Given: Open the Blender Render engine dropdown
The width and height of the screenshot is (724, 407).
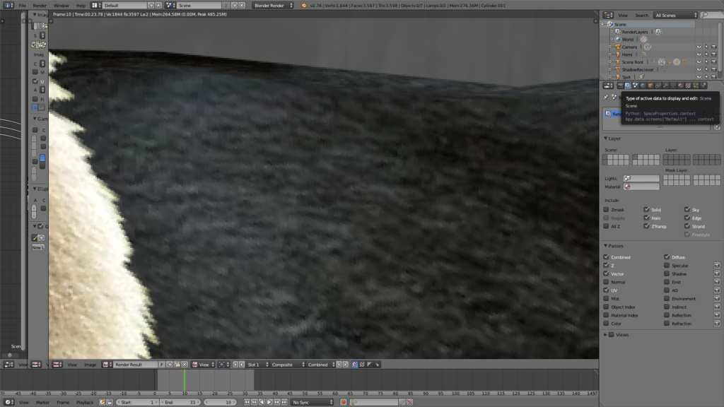Looking at the screenshot, I should 273,5.
